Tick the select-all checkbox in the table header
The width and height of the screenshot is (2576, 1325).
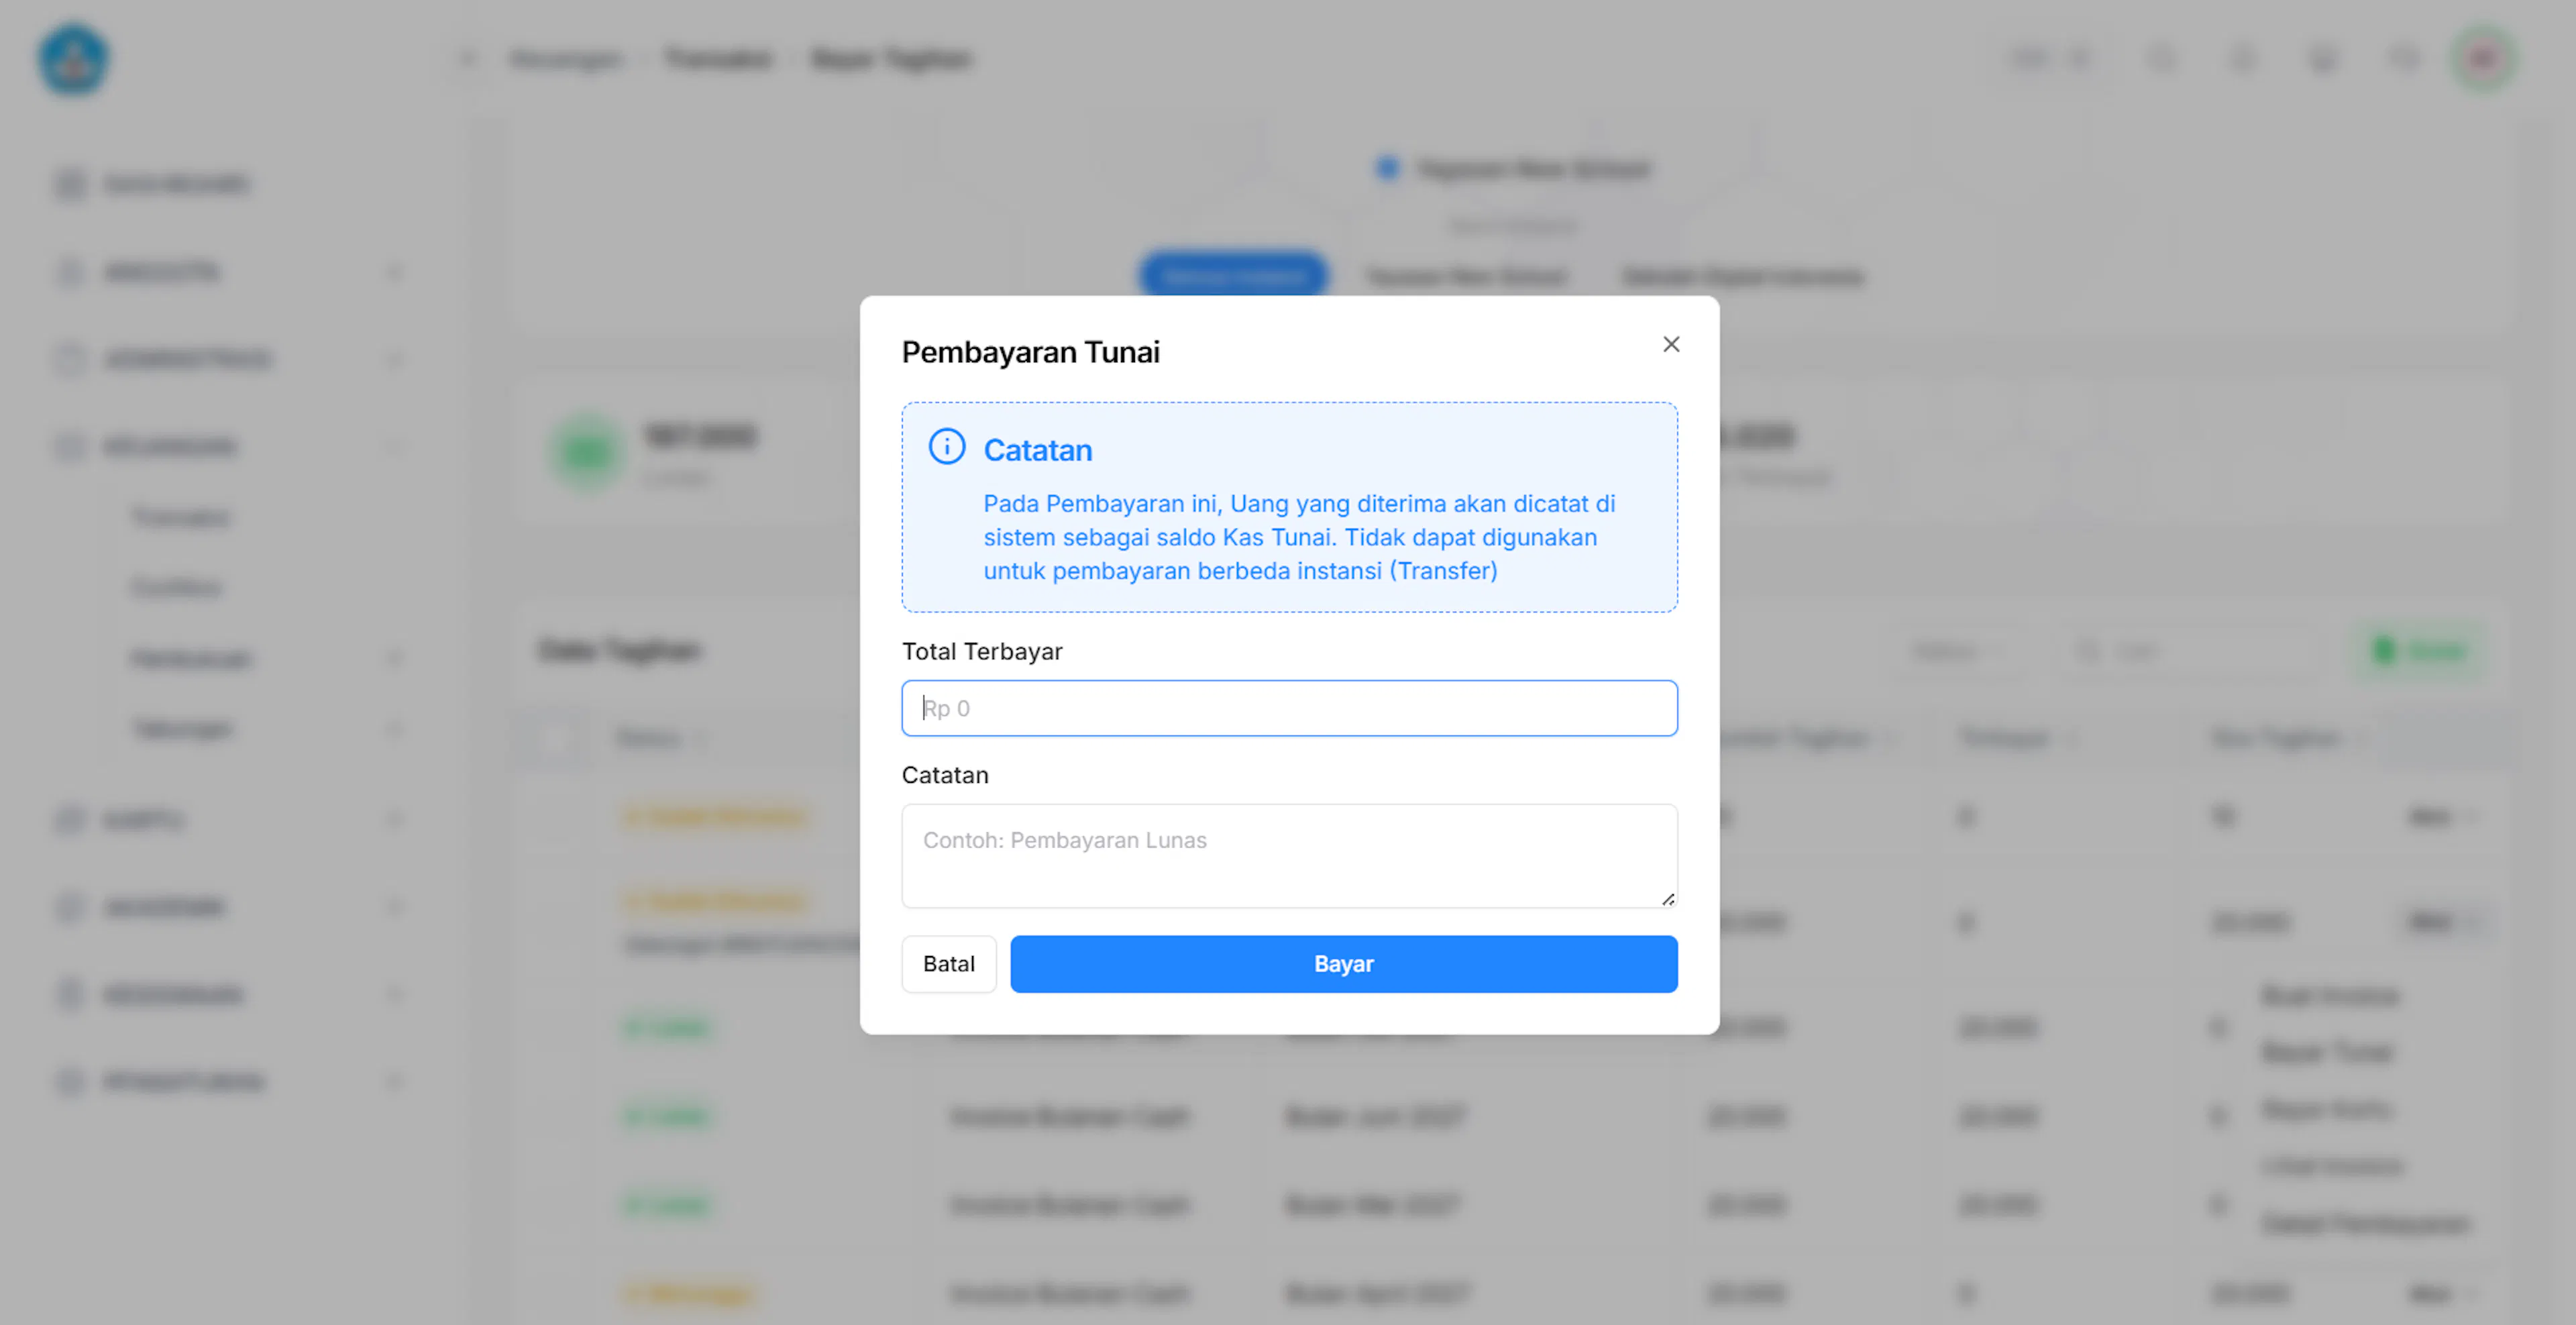[x=553, y=739]
